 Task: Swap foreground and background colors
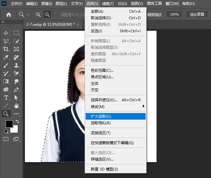pyautogui.click(x=17, y=121)
